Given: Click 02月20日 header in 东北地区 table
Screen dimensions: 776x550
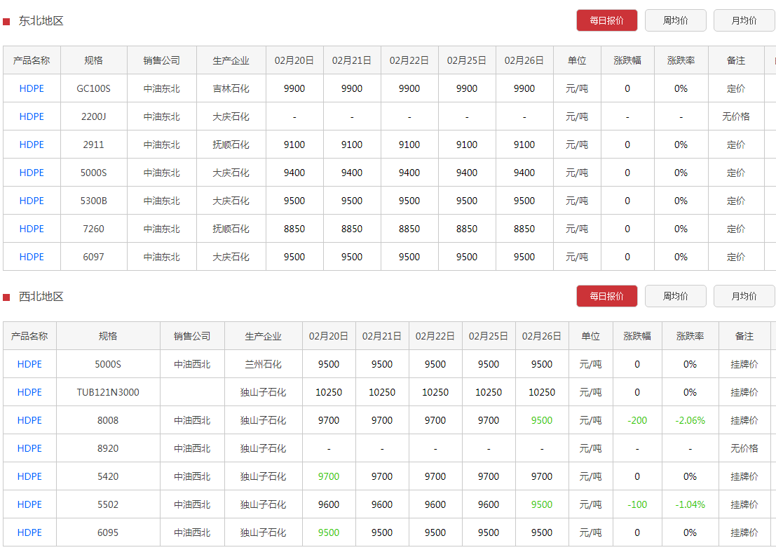Looking at the screenshot, I should point(294,60).
